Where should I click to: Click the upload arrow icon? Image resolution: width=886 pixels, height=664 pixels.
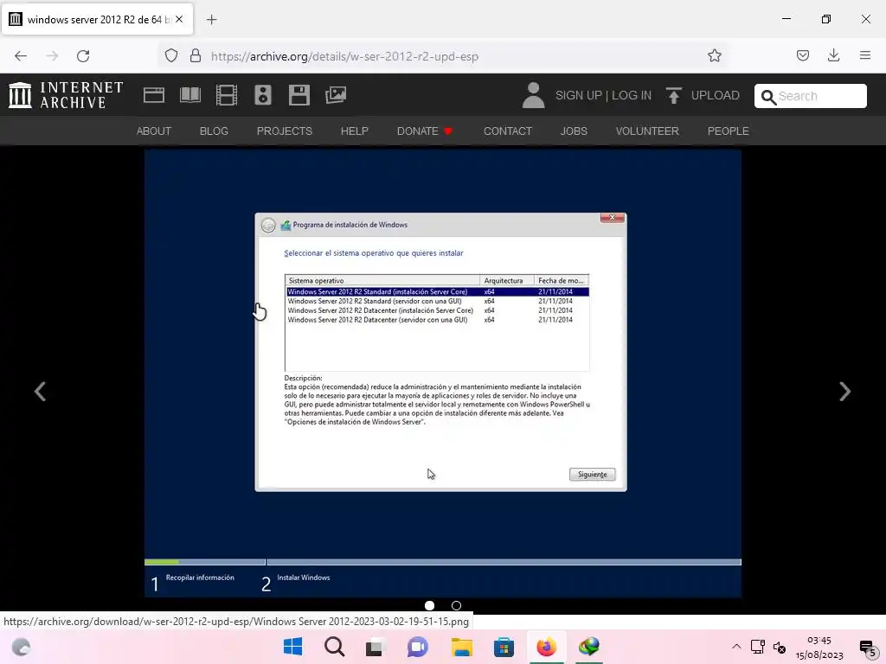(673, 95)
